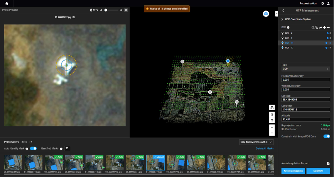The image size is (334, 177).
Task: Open the Aerotriangulation Report file icon
Action: coord(328,163)
